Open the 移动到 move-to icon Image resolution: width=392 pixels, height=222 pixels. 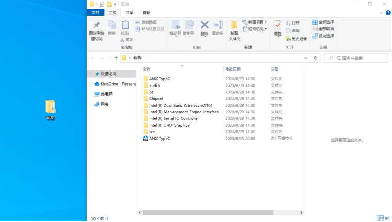tap(175, 25)
